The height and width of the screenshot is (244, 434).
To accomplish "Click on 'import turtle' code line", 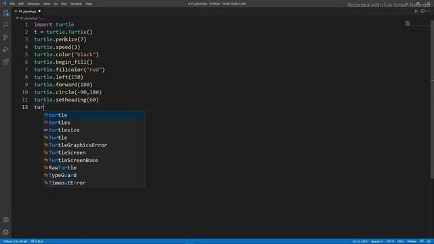I will pyautogui.click(x=54, y=24).
